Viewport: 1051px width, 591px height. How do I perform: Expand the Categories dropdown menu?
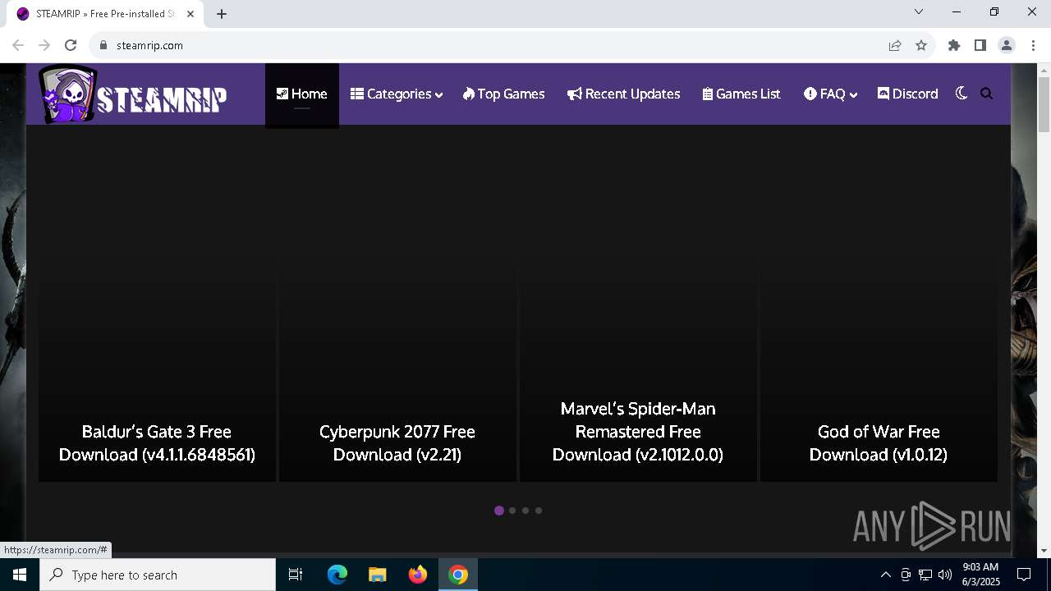coord(397,94)
